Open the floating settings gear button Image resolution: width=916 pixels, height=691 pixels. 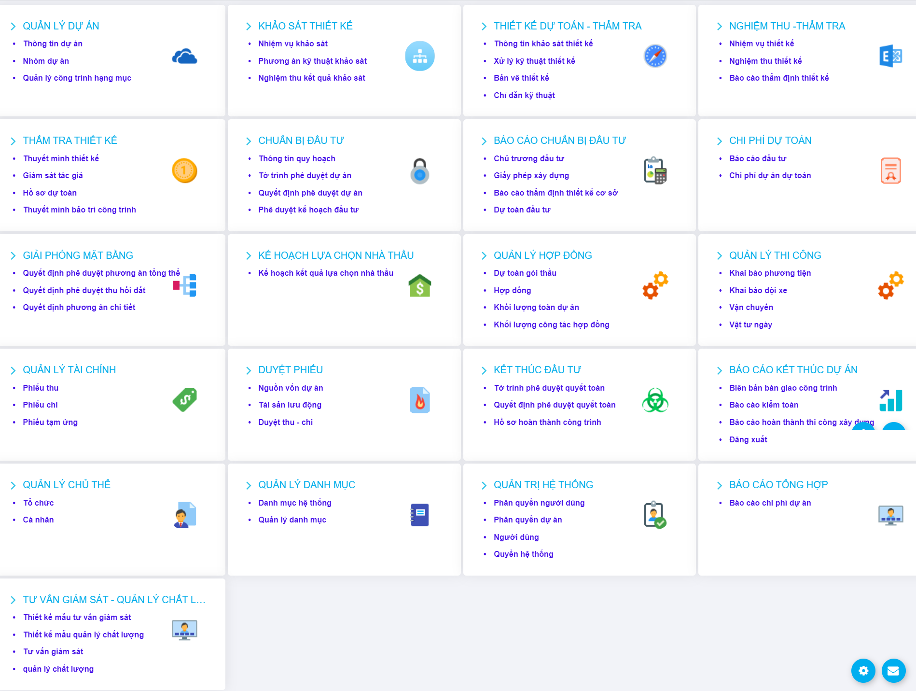point(863,671)
